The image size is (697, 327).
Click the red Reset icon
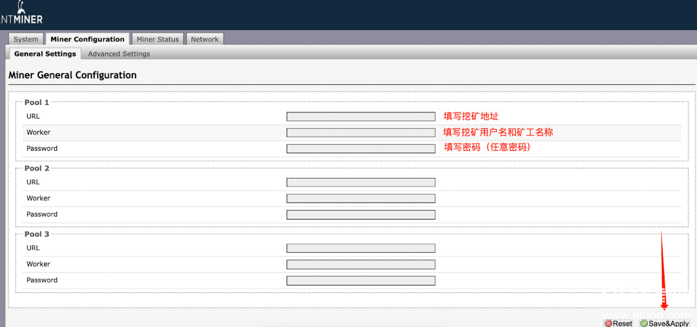pyautogui.click(x=608, y=323)
